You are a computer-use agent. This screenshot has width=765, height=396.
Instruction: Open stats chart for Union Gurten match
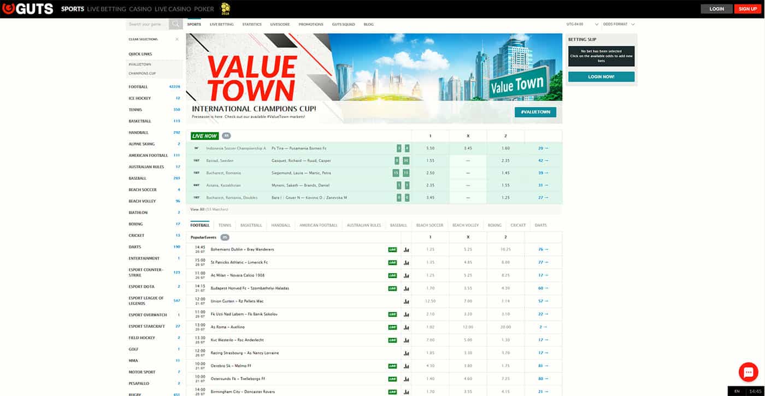(406, 302)
